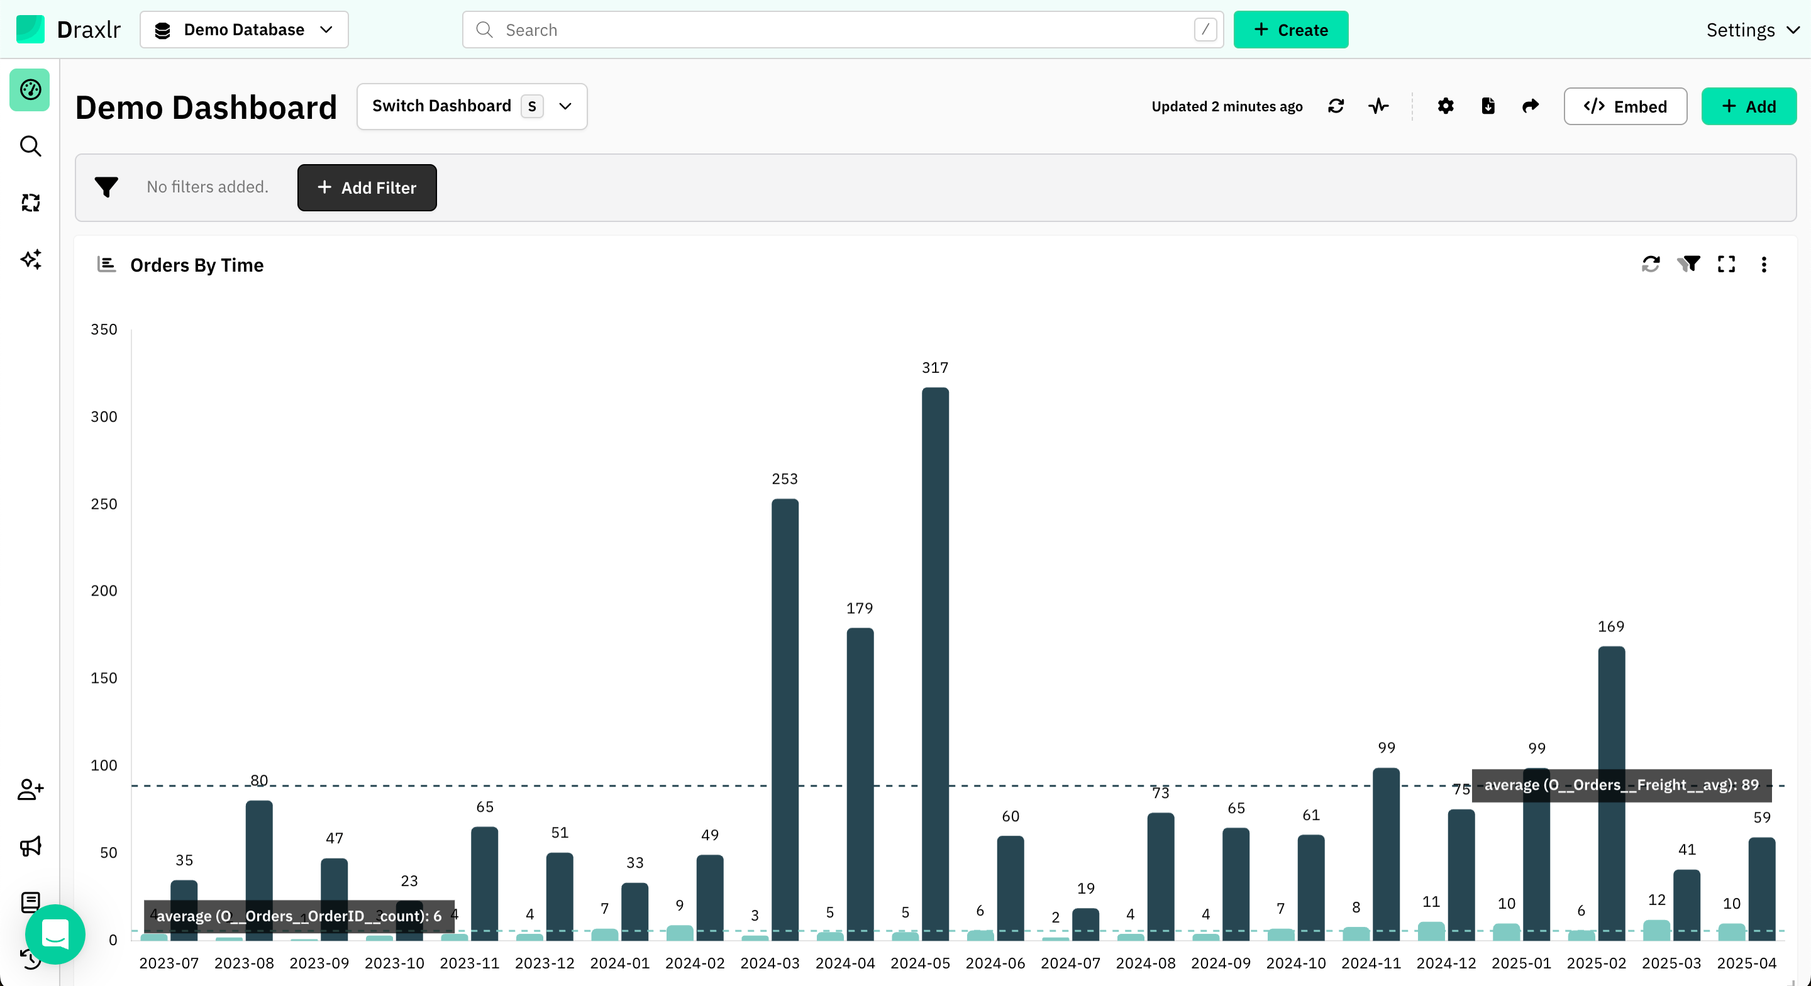Open the documentation book icon
Viewport: 1811px width, 986px height.
click(30, 901)
